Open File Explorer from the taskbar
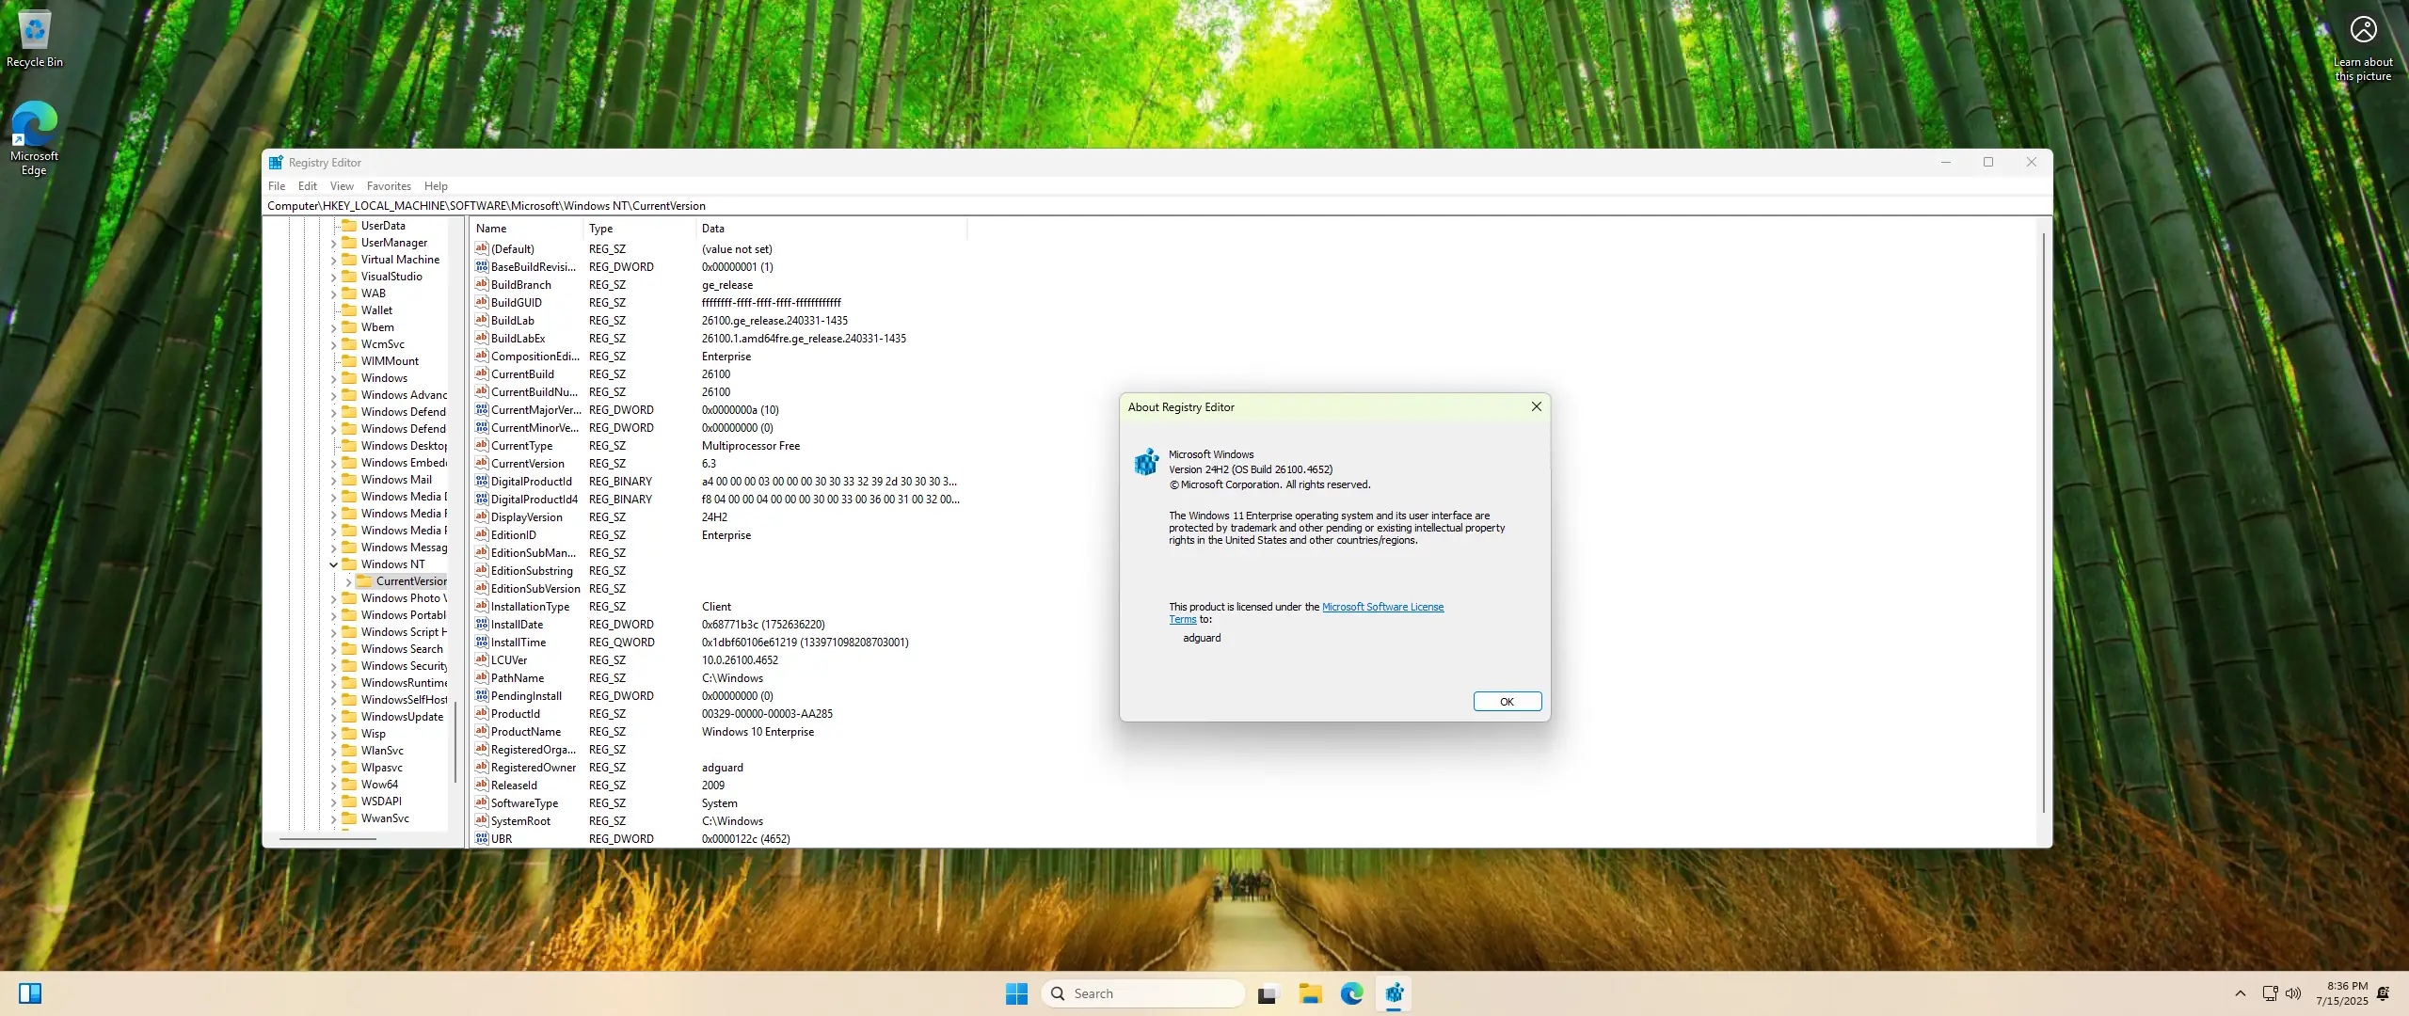The height and width of the screenshot is (1016, 2409). (1310, 993)
